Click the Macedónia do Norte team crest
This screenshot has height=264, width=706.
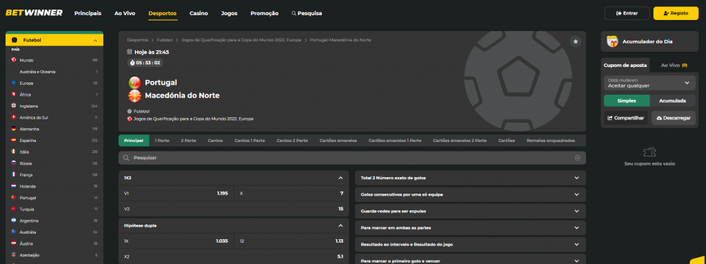pyautogui.click(x=134, y=96)
